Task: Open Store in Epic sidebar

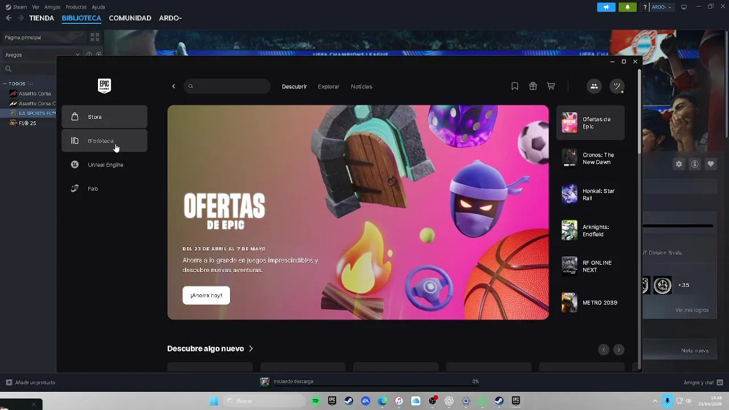Action: [104, 117]
